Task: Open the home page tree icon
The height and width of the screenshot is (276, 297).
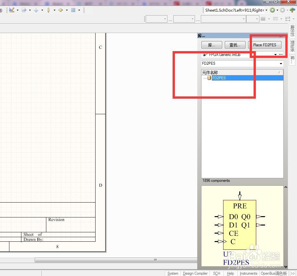Action: pos(292,10)
